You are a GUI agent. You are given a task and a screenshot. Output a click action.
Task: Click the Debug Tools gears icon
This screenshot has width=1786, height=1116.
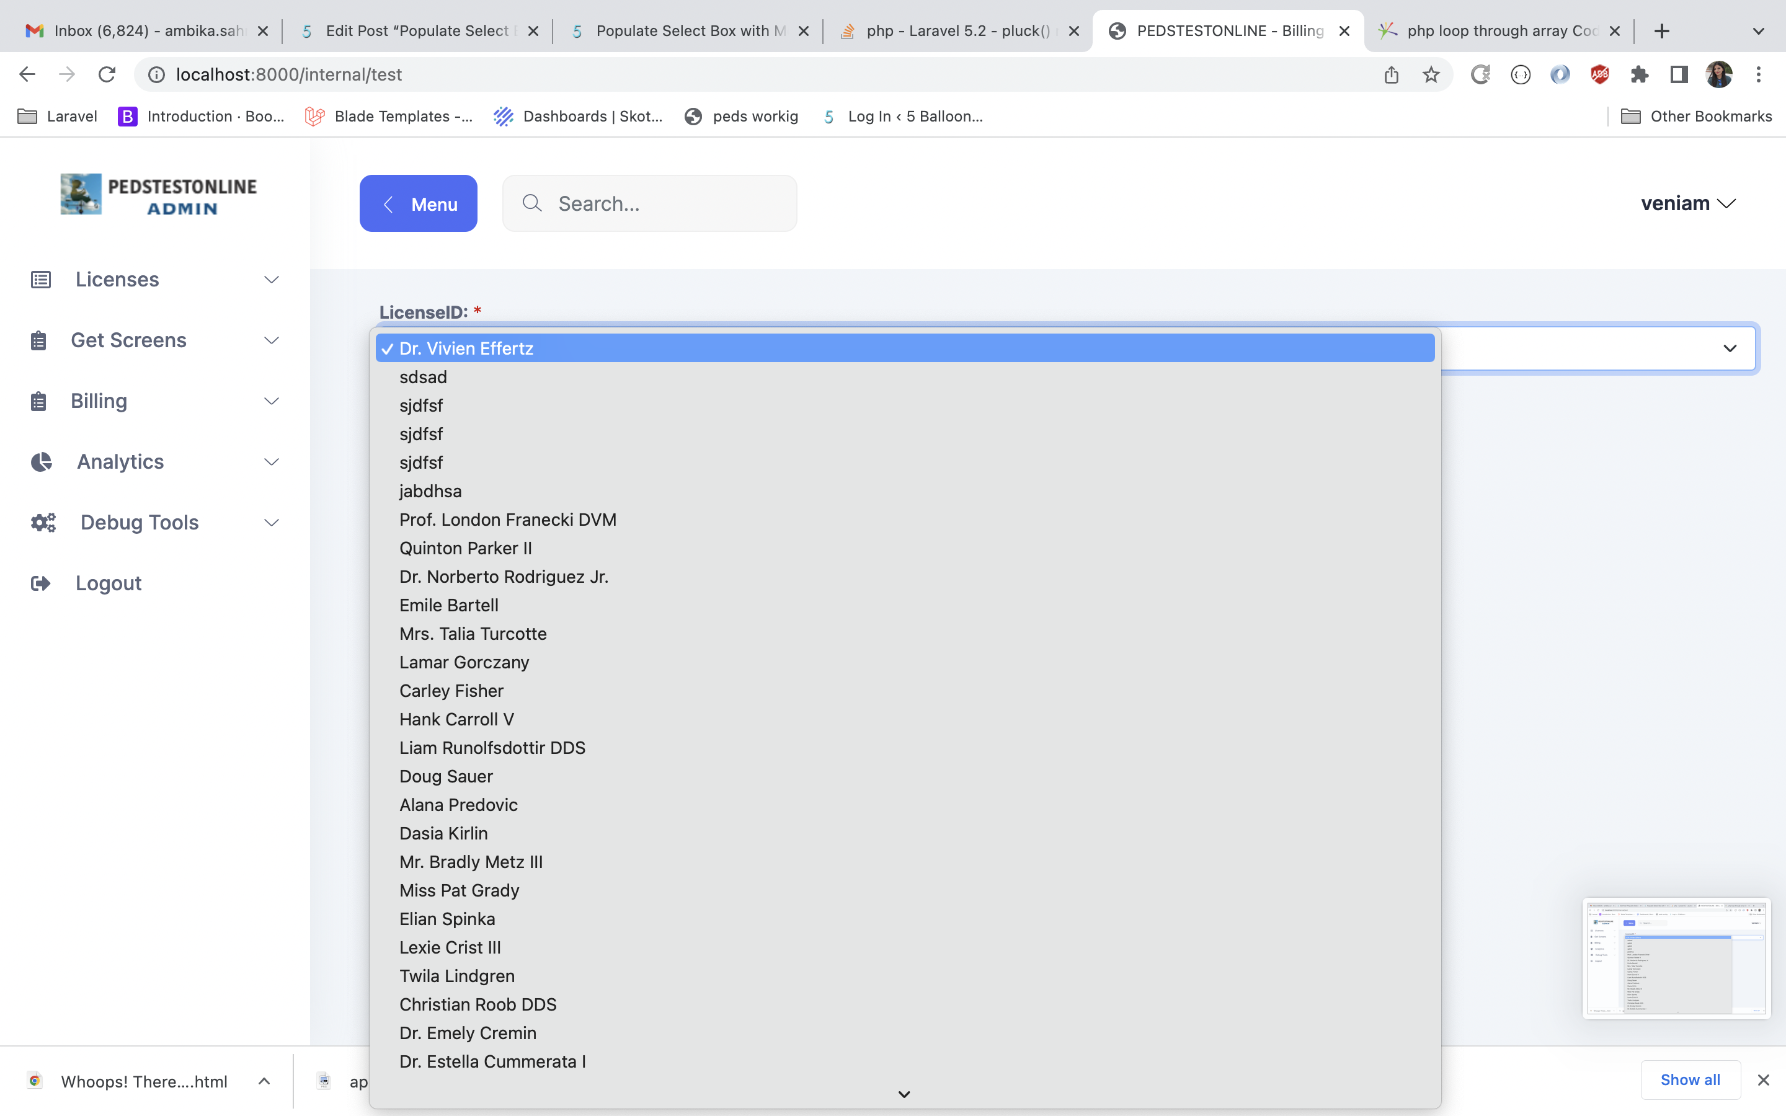click(x=43, y=523)
